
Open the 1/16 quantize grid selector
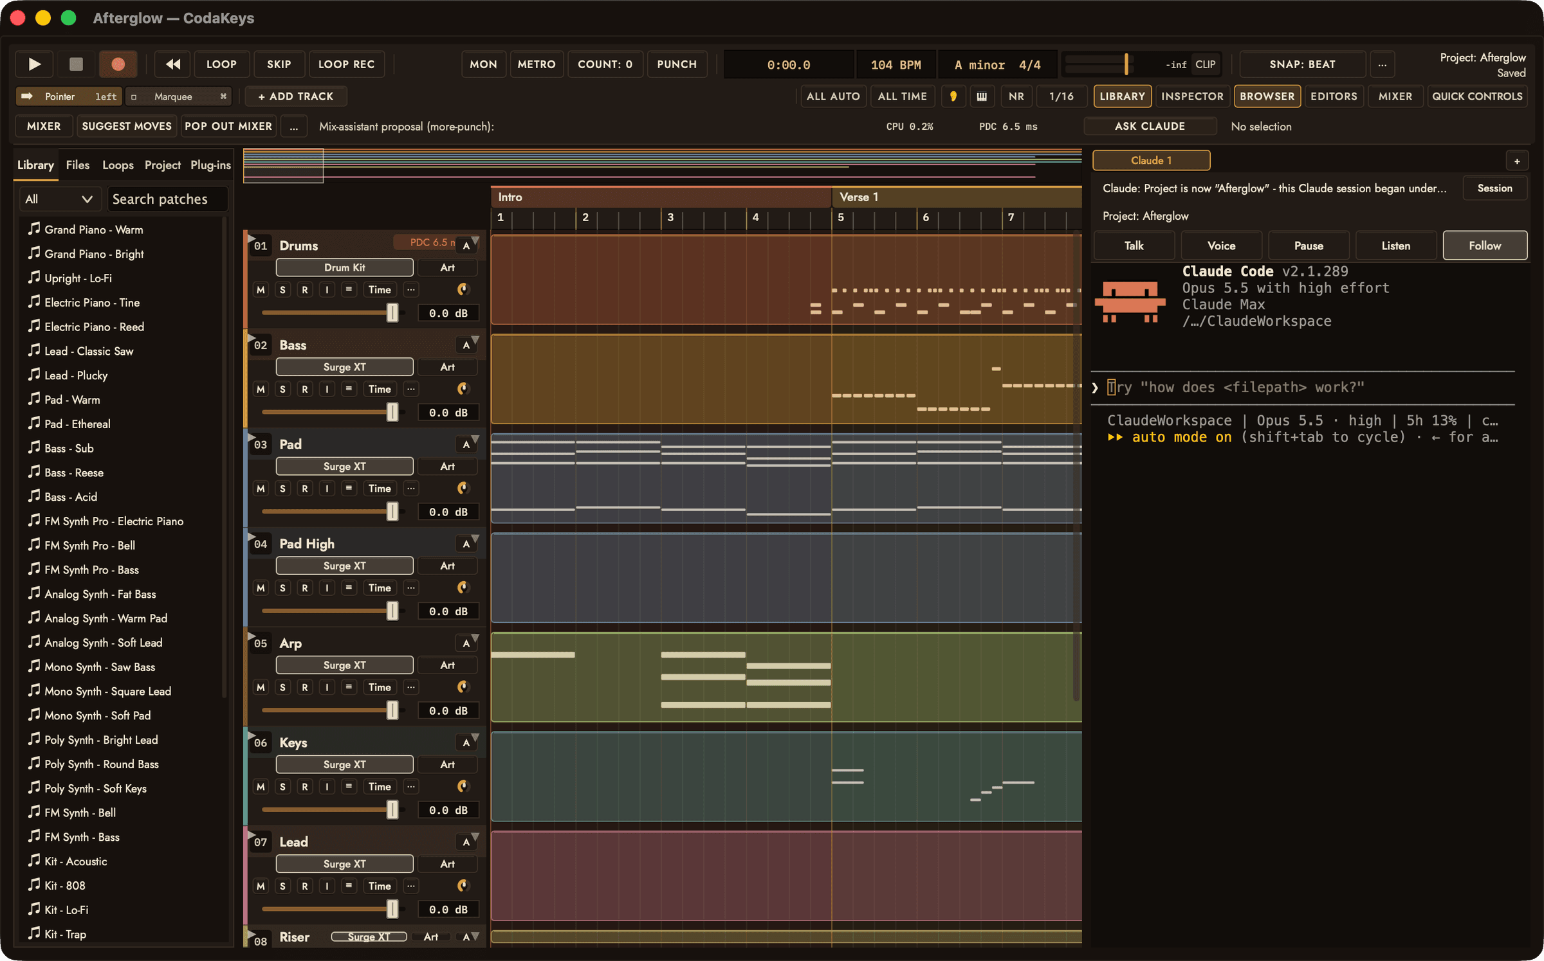[1061, 96]
